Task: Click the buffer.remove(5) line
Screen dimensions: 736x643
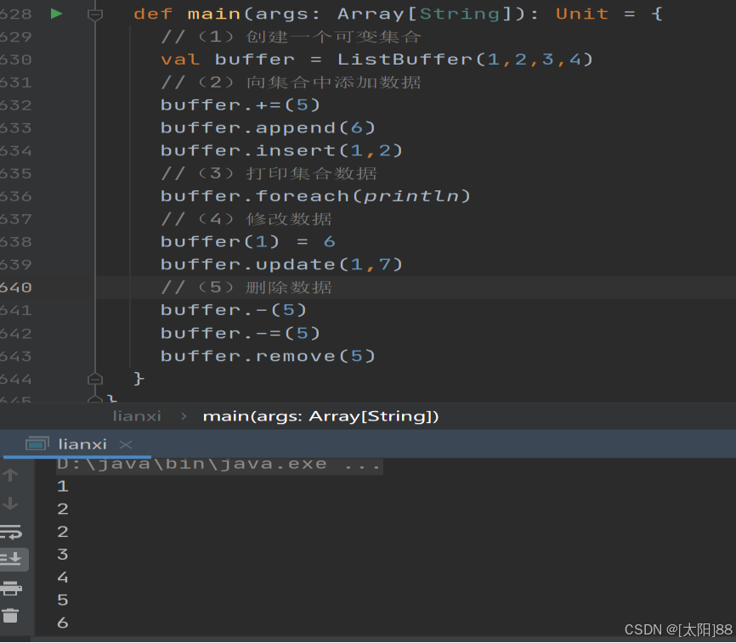Action: tap(268, 356)
